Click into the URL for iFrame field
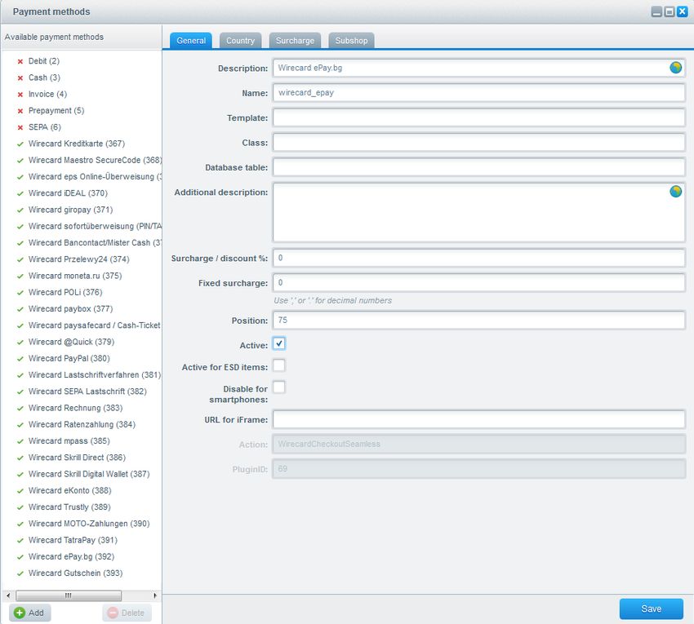 coord(479,418)
